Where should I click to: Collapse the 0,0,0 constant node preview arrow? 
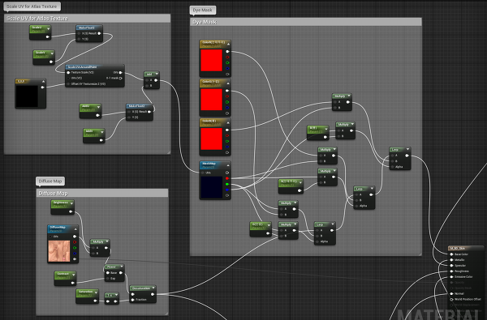pyautogui.click(x=43, y=82)
